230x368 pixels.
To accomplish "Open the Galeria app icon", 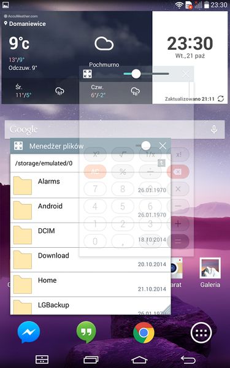I will 210,273.
